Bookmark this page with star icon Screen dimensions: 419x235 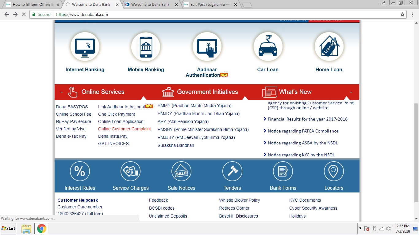[x=402, y=14]
